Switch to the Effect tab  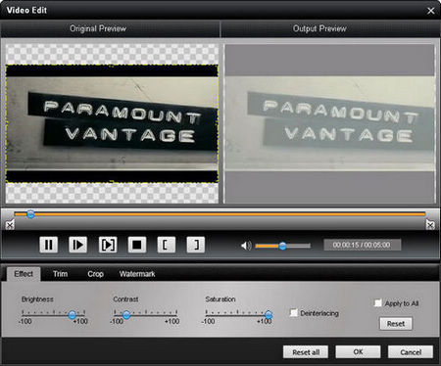point(24,274)
